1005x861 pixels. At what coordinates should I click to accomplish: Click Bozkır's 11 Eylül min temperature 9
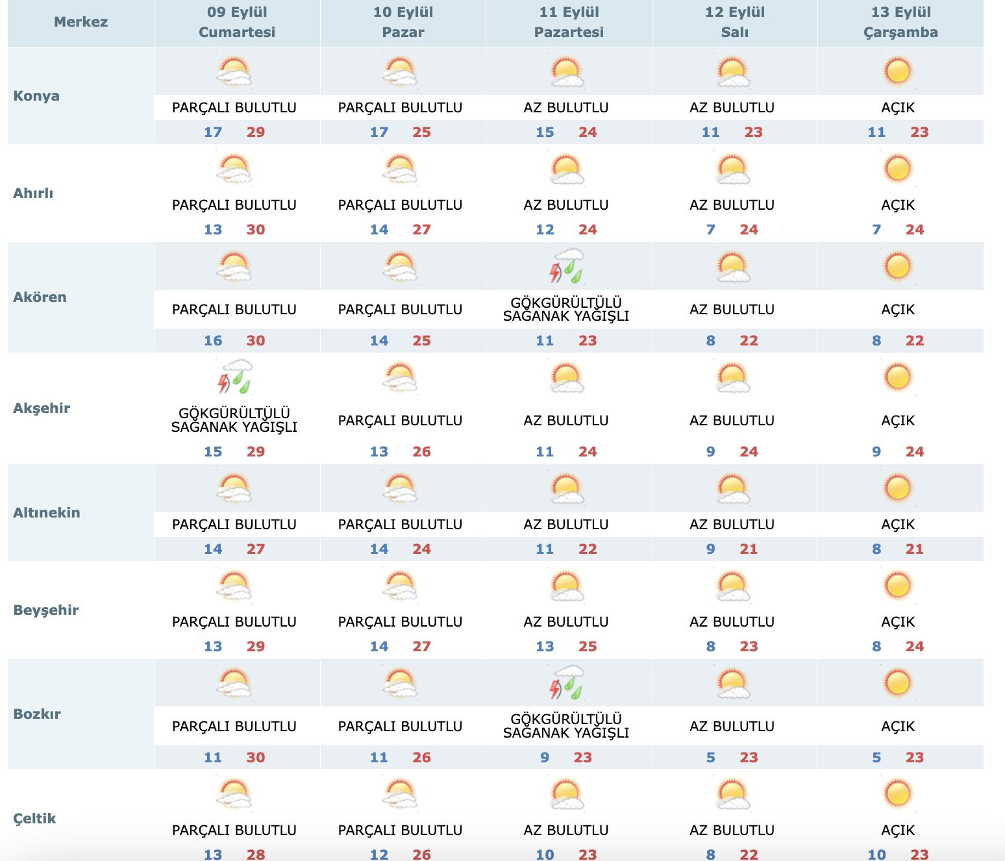[545, 757]
